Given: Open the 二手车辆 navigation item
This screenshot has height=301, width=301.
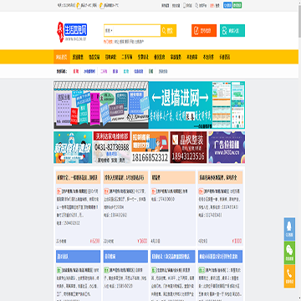Looking at the screenshot, I should pos(126,57).
